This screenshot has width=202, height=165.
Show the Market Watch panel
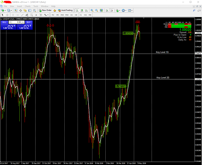[x=16, y=10]
